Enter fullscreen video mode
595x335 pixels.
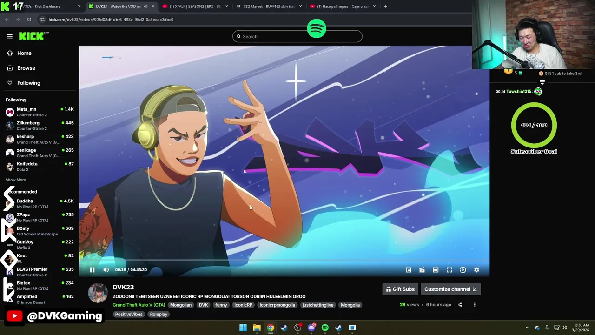tap(449, 270)
